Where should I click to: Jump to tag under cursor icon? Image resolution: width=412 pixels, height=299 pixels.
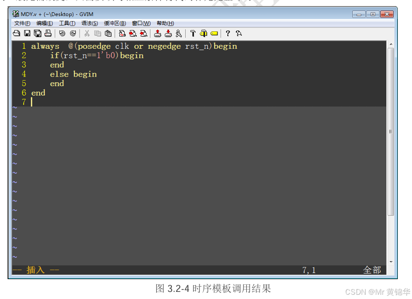[214, 33]
